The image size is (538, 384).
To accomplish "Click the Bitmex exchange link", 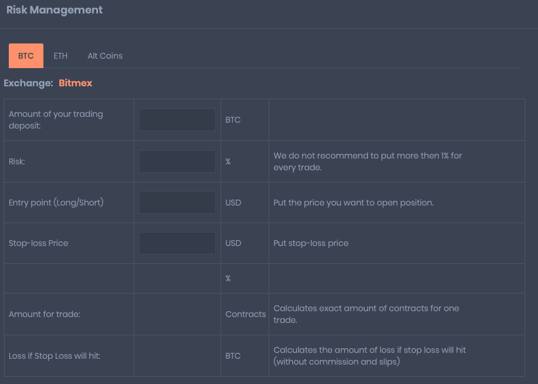I will (x=75, y=83).
